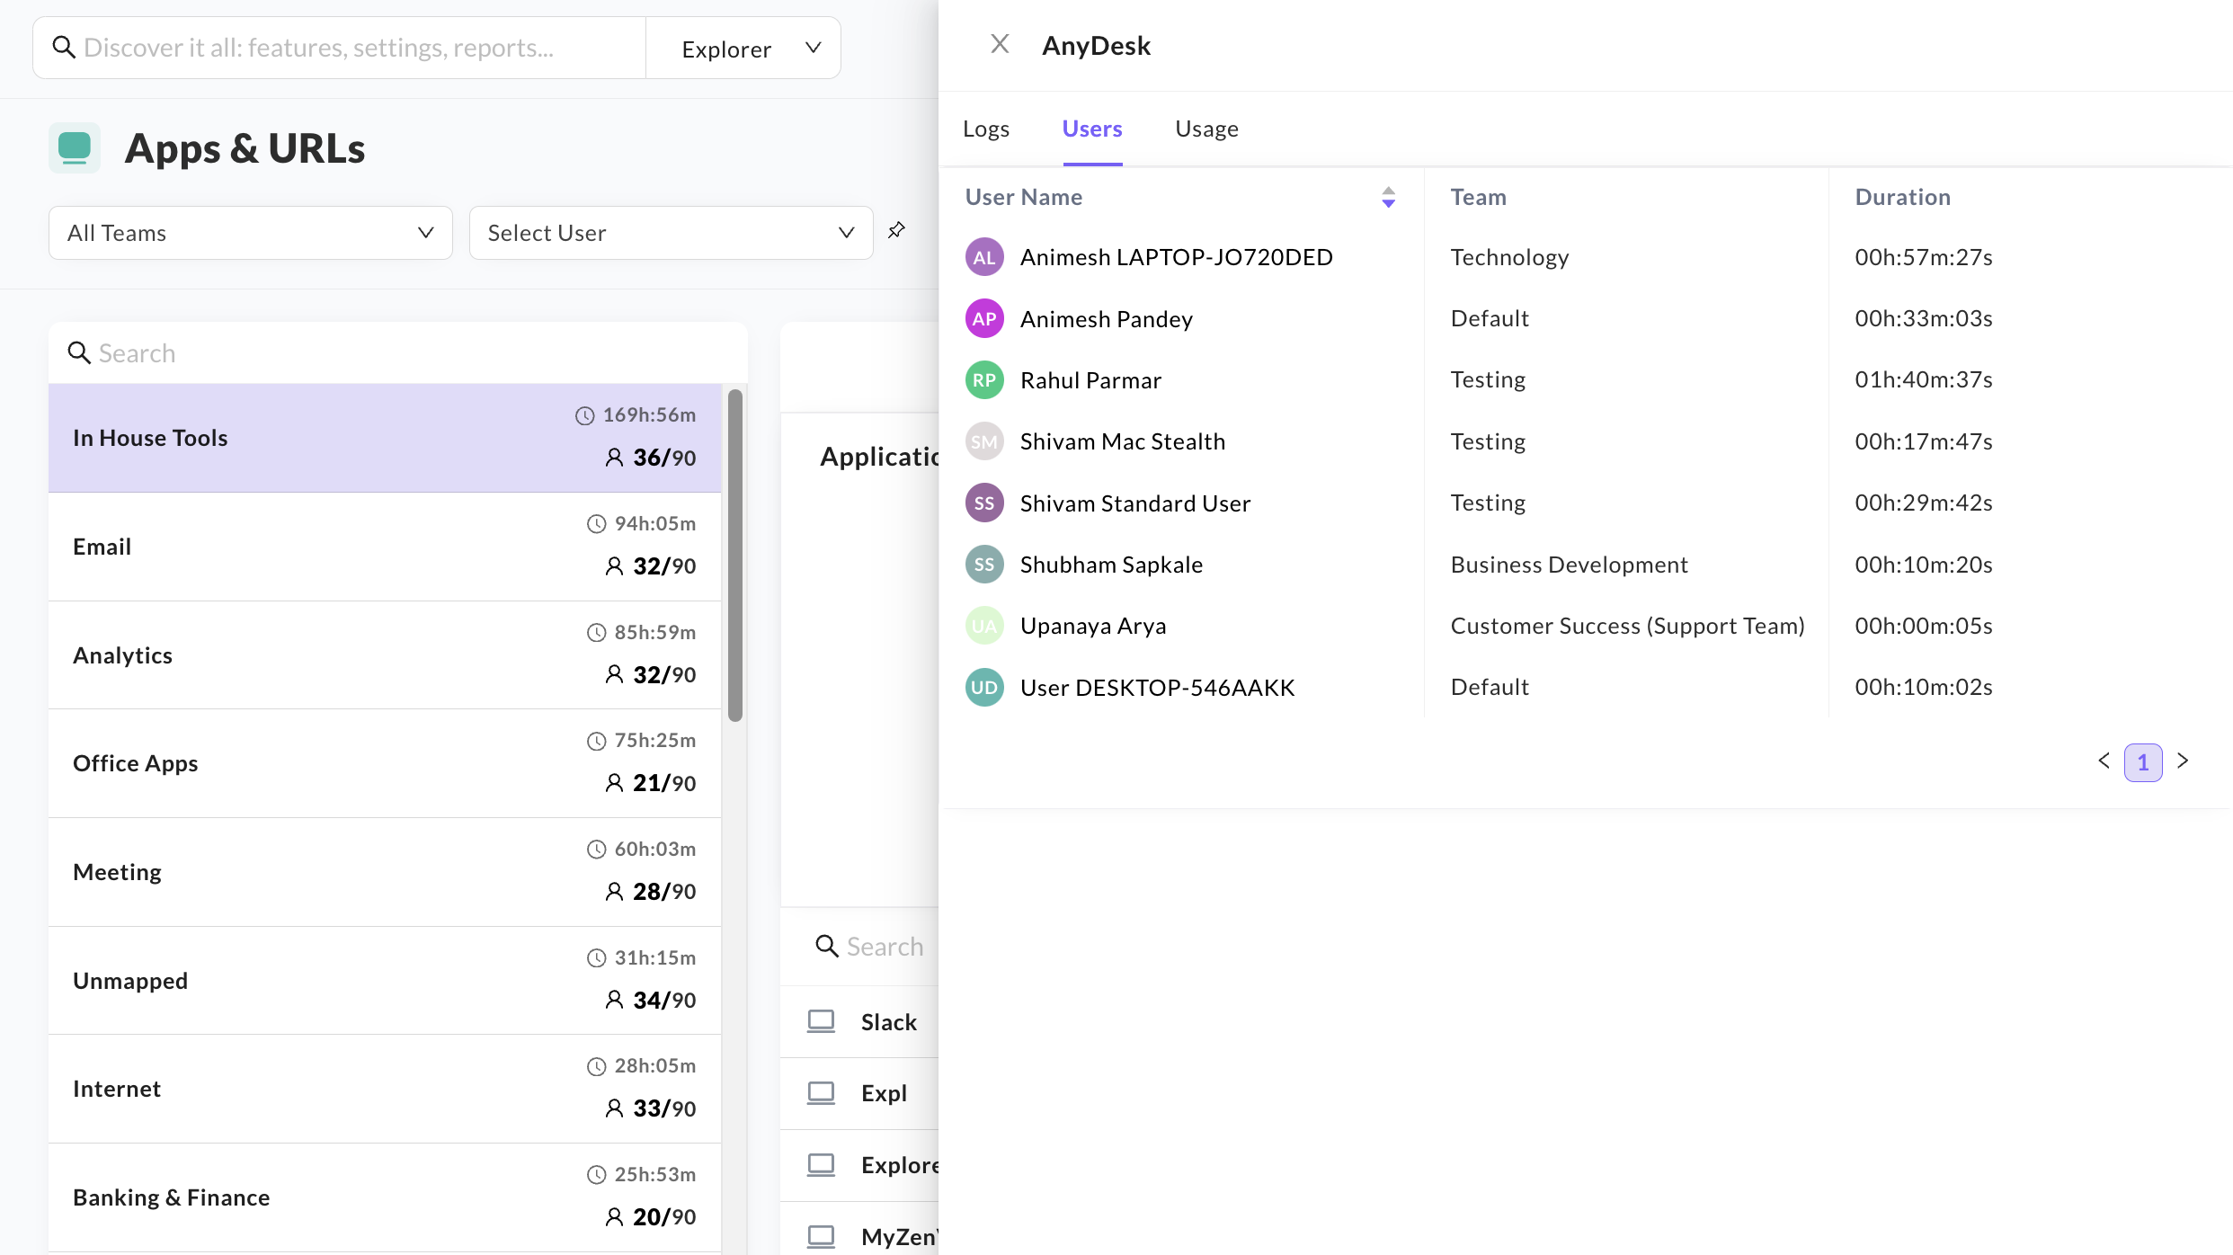The width and height of the screenshot is (2233, 1255).
Task: Click the pin icon next to Select User
Action: 896,231
